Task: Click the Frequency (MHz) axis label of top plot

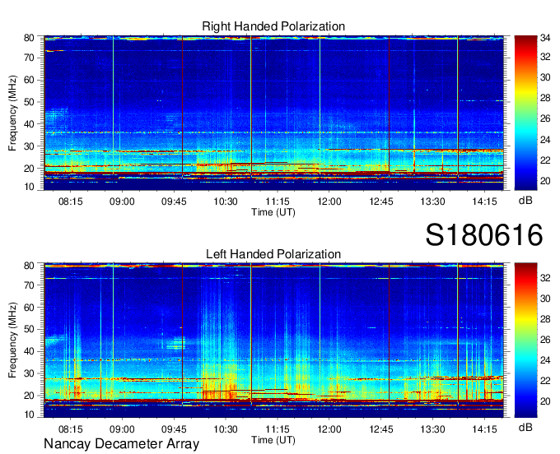Action: [12, 113]
